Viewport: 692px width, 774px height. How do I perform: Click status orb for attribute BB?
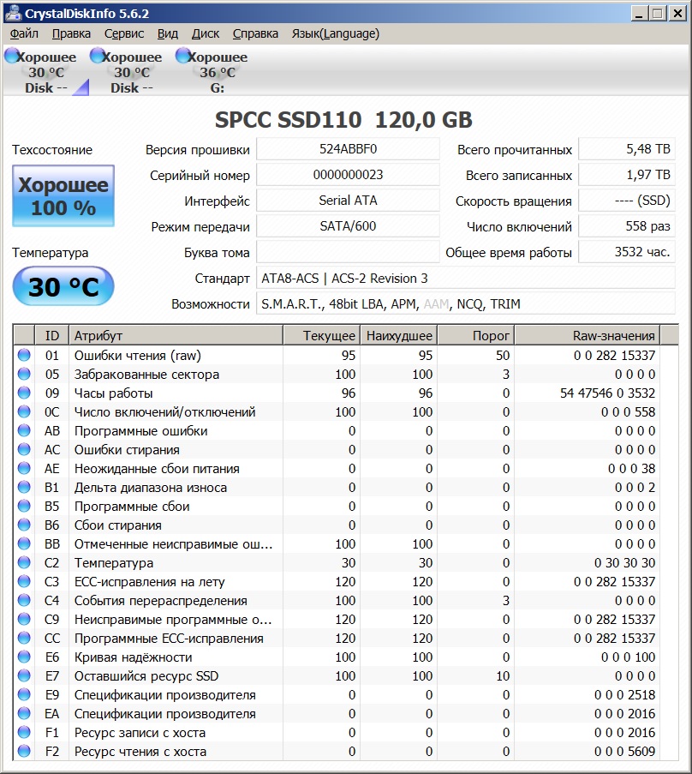click(24, 544)
